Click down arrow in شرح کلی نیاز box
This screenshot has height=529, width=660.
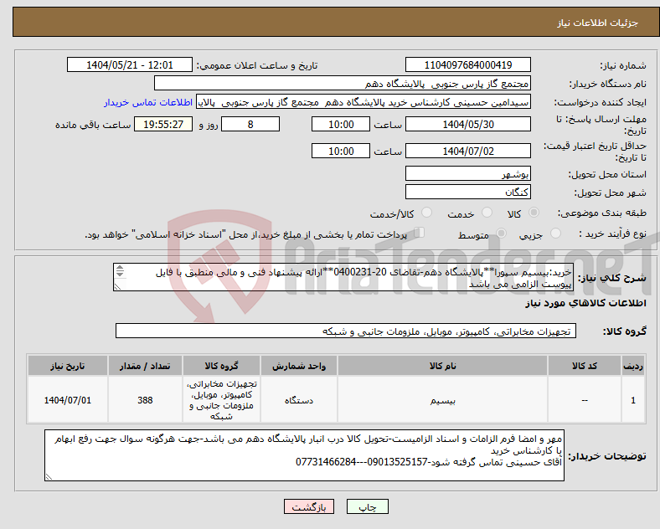tap(120, 275)
